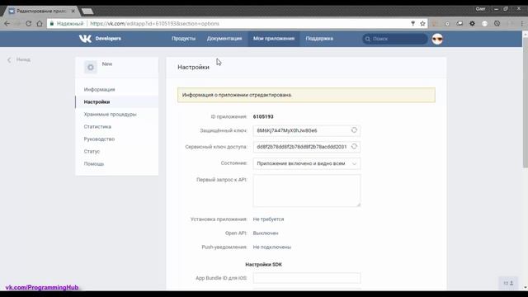Open the browser home page icon
Screen dimensions: 528x297
pos(40,24)
